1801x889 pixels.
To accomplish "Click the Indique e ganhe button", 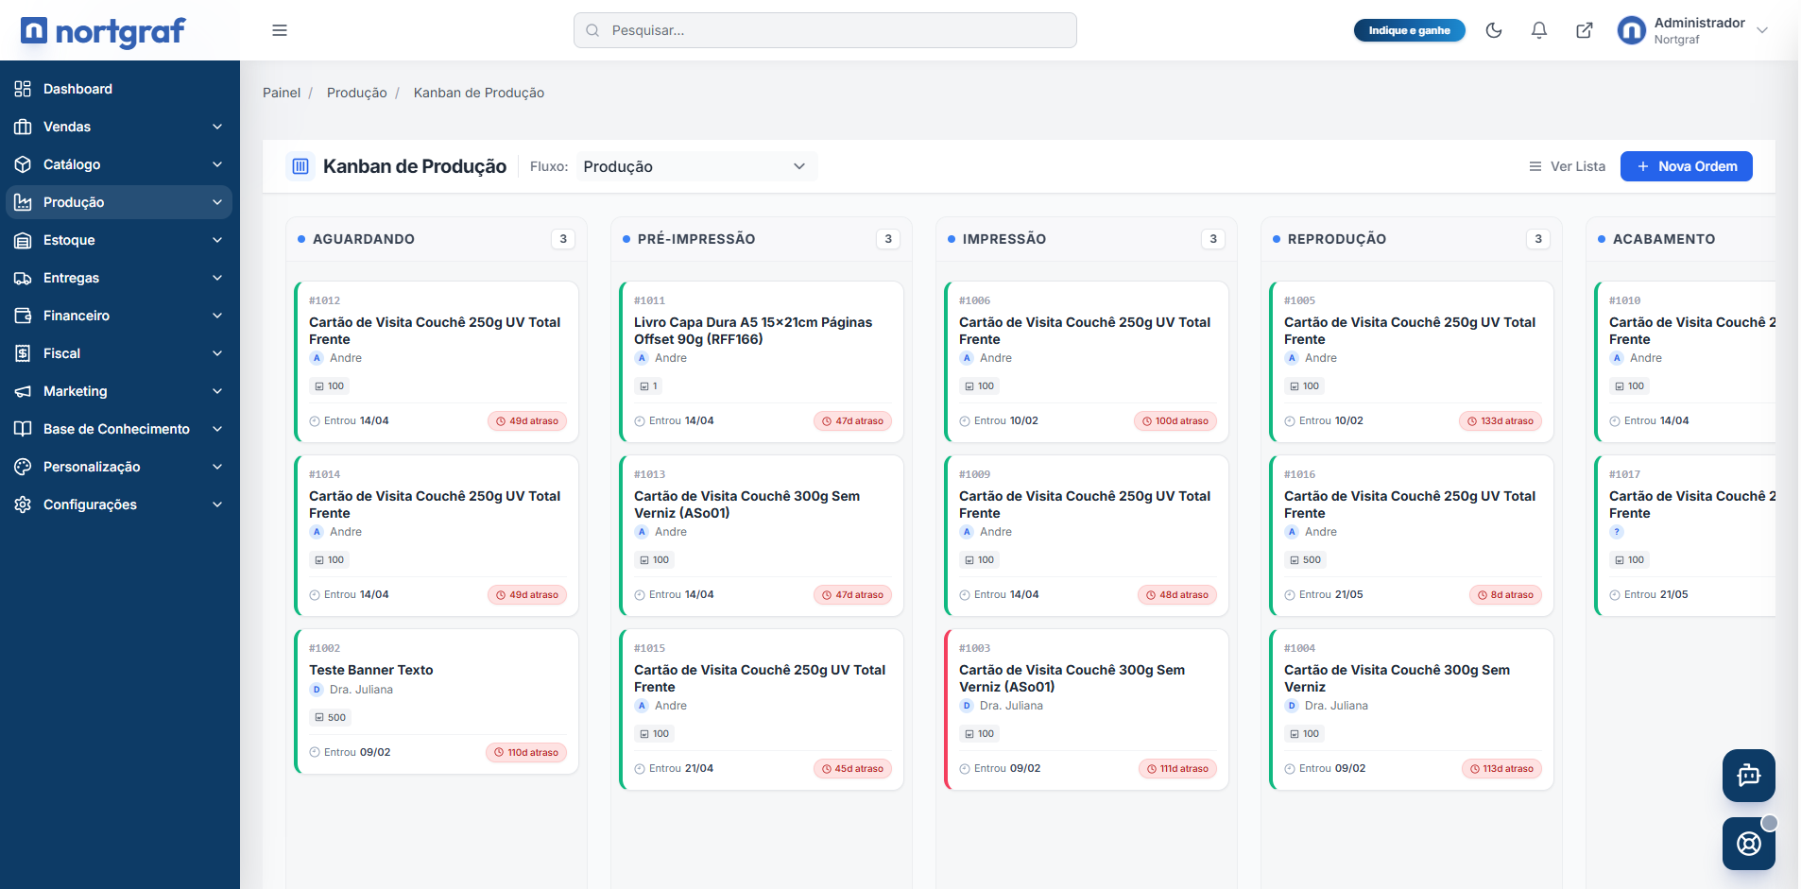I will [1410, 30].
